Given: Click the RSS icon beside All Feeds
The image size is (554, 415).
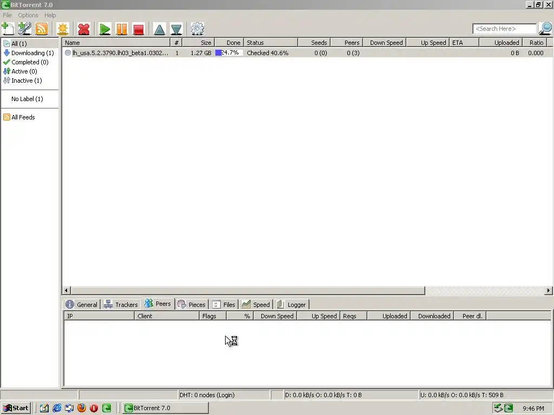Looking at the screenshot, I should 6,117.
